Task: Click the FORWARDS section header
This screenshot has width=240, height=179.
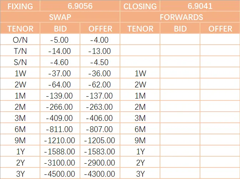Action: tap(180, 17)
